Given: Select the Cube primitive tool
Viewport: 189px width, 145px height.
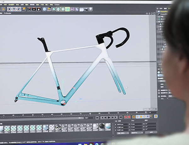Looking at the screenshot, I should (44, 9).
